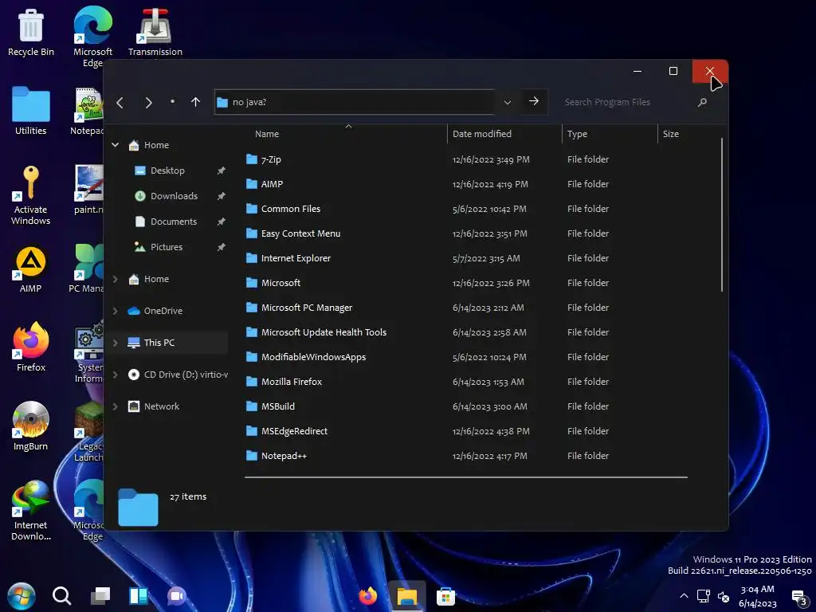Open the Recycle Bin desktop icon
Image resolution: width=816 pixels, height=612 pixels.
pos(31,32)
